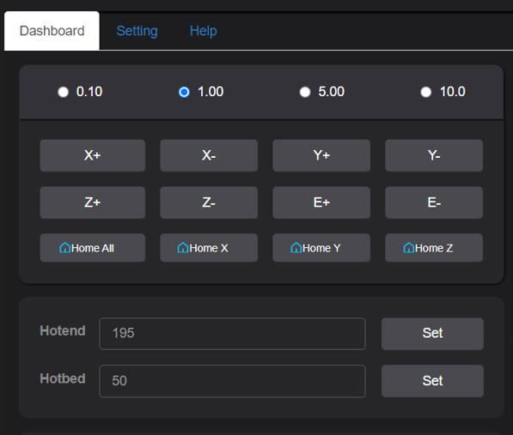Screen dimensions: 513x435
Task: Move the X axis with X-
Action: tap(209, 155)
